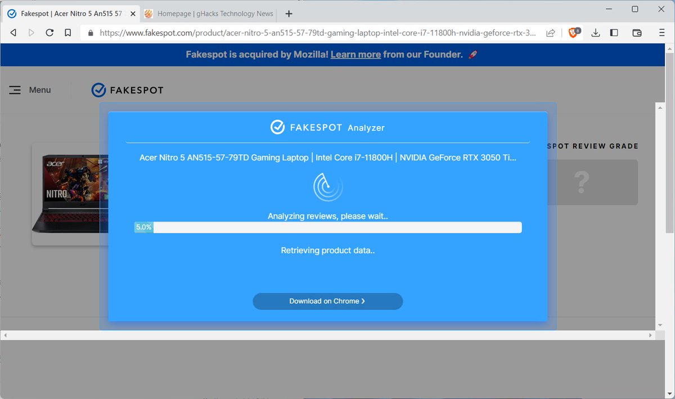The image size is (675, 399).
Task: Open the Fakespot site Menu hamburger
Action: coord(15,89)
